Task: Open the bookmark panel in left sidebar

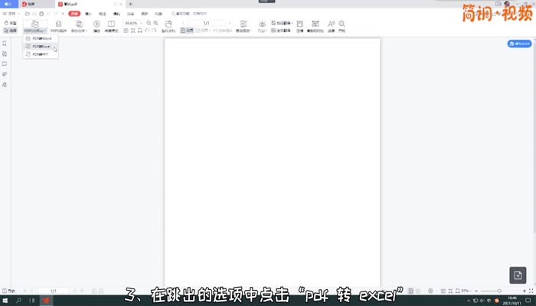Action: click(x=5, y=44)
